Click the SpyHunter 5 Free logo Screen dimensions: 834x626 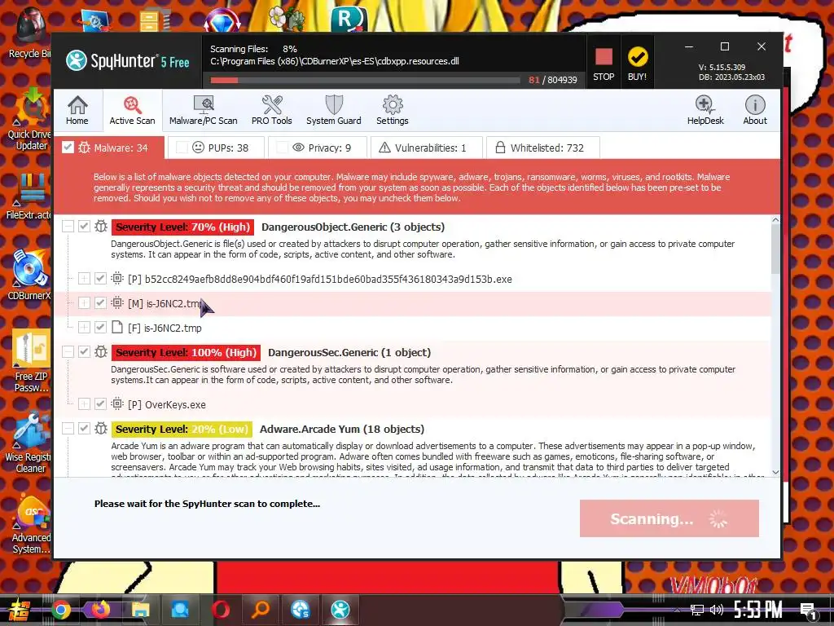(x=128, y=60)
